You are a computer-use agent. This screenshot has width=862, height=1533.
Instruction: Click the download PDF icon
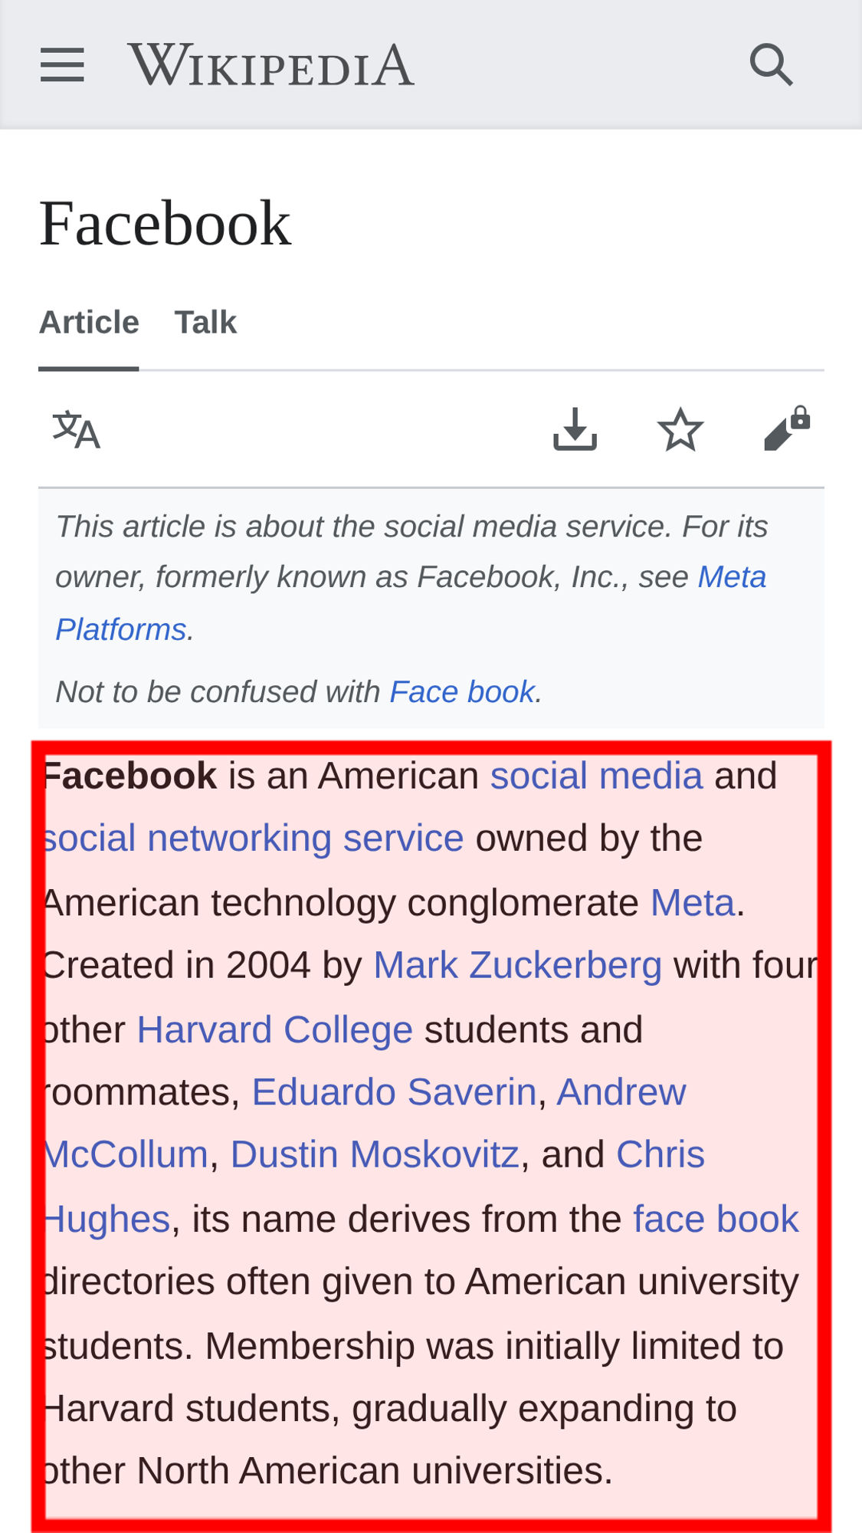pyautogui.click(x=575, y=429)
